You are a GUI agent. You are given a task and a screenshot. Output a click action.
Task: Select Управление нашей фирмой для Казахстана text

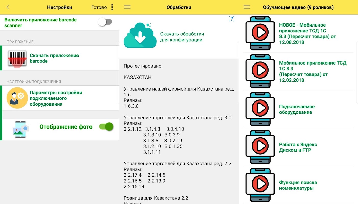(x=179, y=92)
